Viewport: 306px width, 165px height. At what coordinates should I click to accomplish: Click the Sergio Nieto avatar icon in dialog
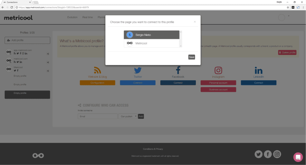(x=130, y=35)
